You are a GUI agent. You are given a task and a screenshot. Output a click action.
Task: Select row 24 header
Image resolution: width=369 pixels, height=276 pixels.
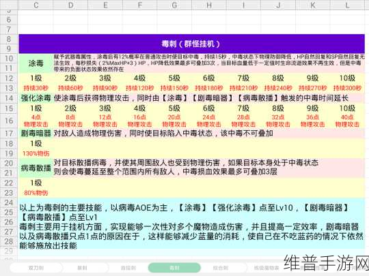click(x=9, y=202)
